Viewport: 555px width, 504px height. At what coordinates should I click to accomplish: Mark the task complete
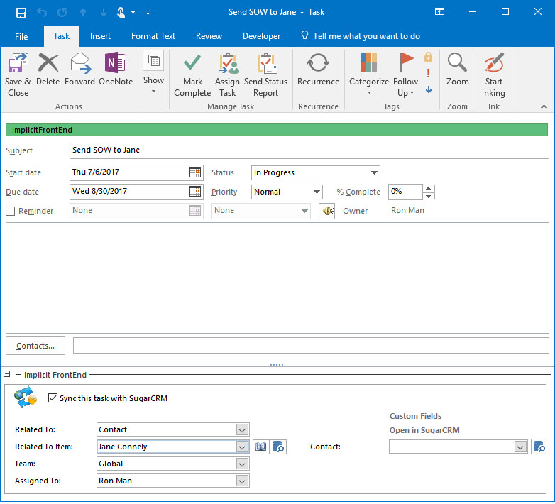(x=192, y=75)
